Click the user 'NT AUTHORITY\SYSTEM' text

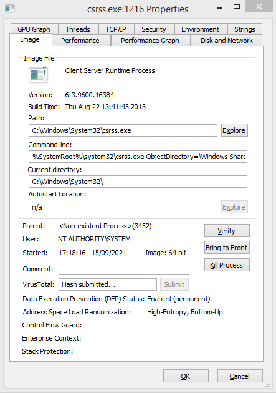click(94, 239)
